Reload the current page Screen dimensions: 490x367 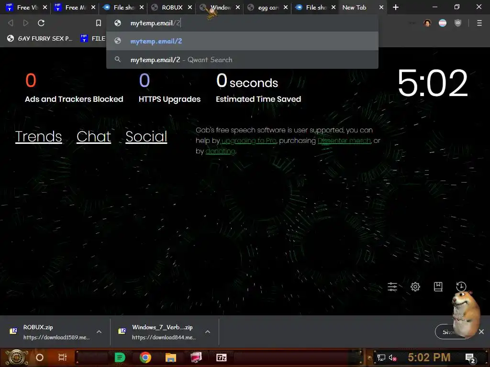41,23
